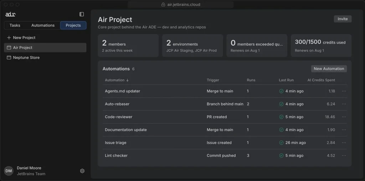Open the more options menu for Lint checker

[344, 155]
